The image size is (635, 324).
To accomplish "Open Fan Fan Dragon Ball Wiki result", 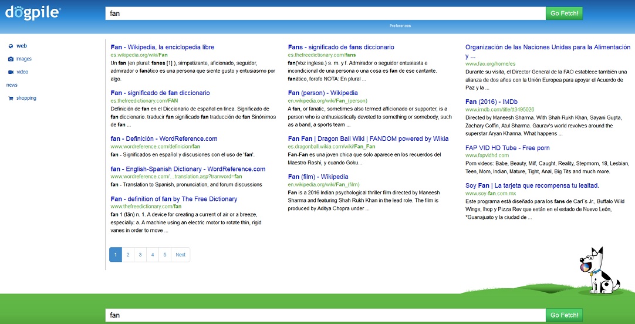I will click(368, 139).
